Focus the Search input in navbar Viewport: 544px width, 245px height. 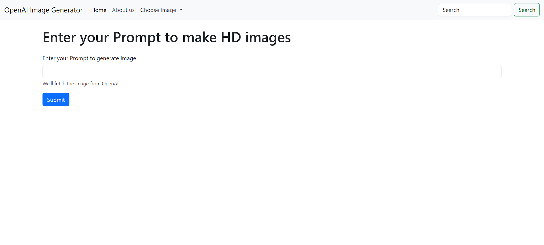[x=475, y=10]
